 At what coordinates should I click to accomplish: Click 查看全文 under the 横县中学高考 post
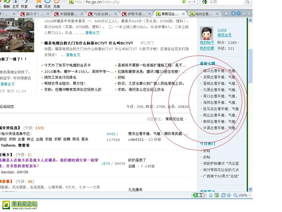coord(92,33)
